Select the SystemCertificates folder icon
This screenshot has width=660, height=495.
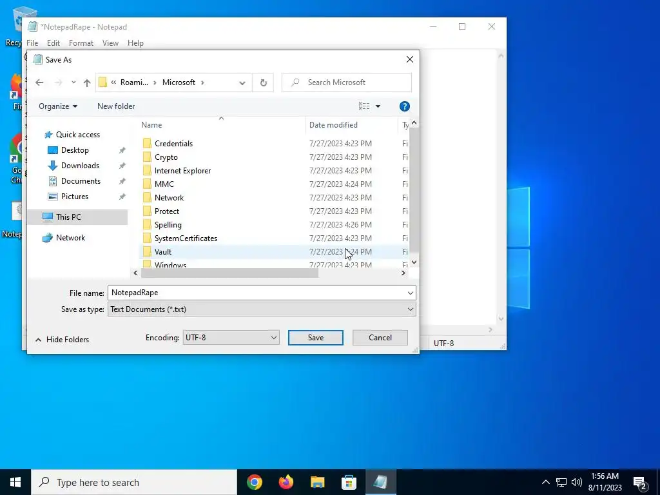click(147, 238)
